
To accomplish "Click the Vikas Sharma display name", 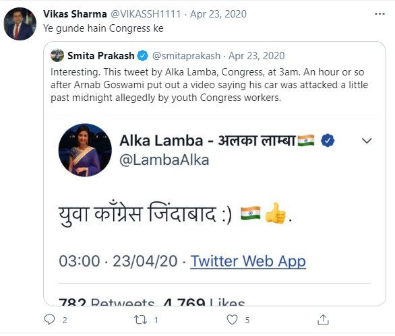I will (x=75, y=14).
